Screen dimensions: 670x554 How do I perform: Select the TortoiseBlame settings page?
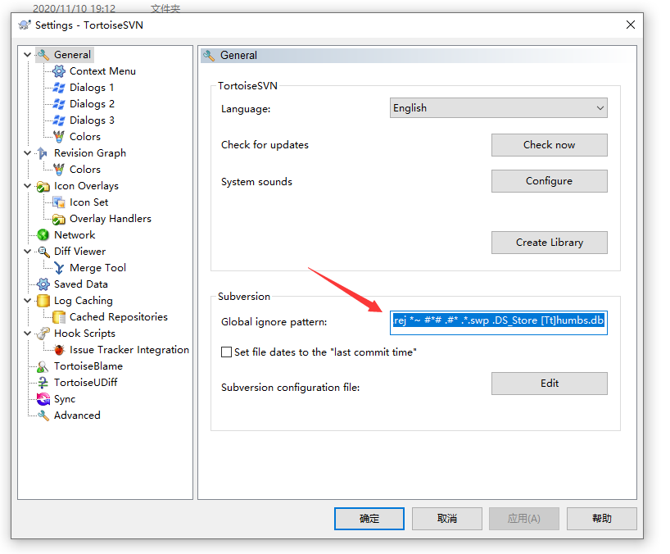tap(88, 366)
